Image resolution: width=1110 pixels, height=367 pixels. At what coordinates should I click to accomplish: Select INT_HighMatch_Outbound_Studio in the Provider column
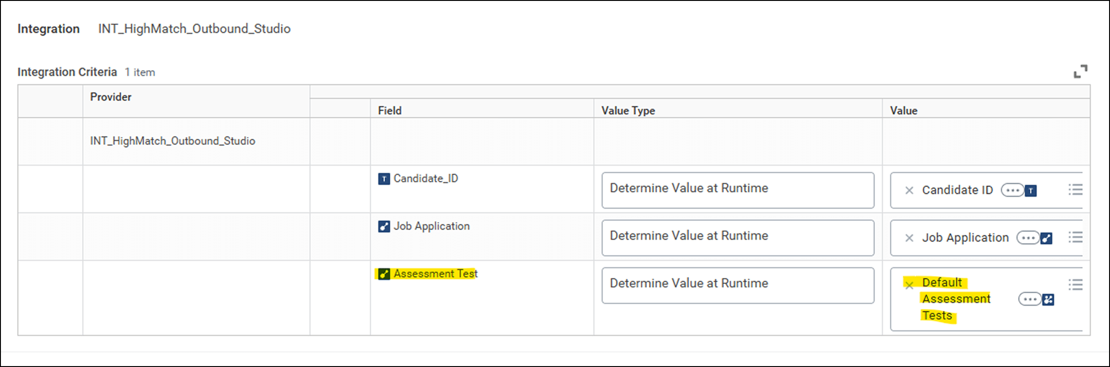(172, 141)
